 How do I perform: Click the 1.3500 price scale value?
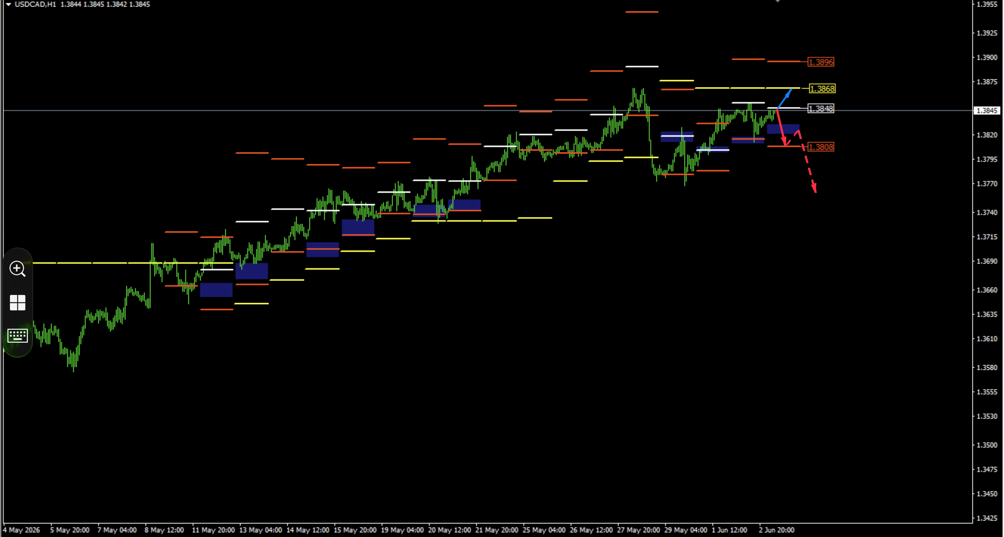(987, 445)
